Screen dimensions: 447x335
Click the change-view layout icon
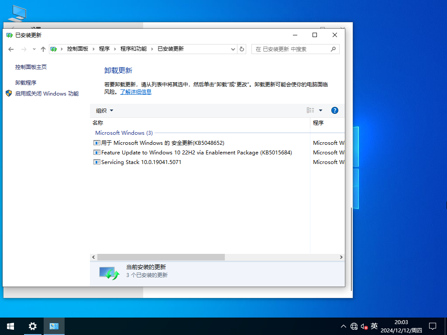[311, 110]
